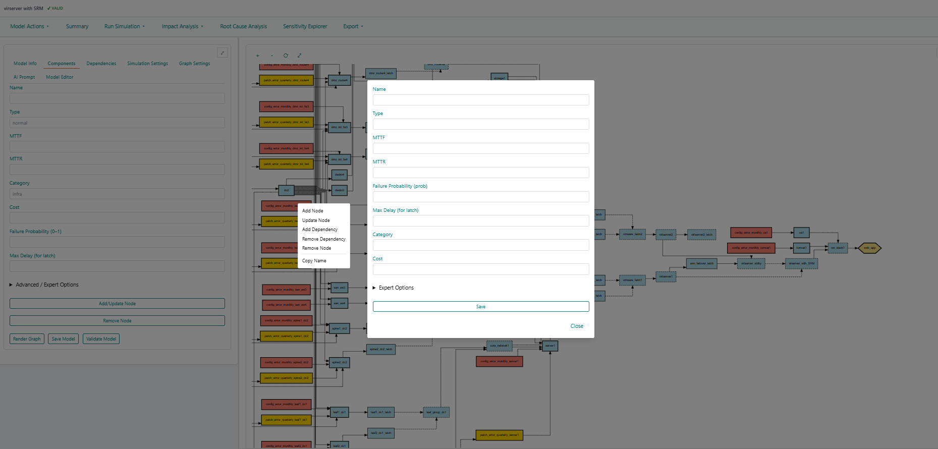Choose Remove Dependency from context menu
Viewport: 938px width, 449px height.
[323, 239]
